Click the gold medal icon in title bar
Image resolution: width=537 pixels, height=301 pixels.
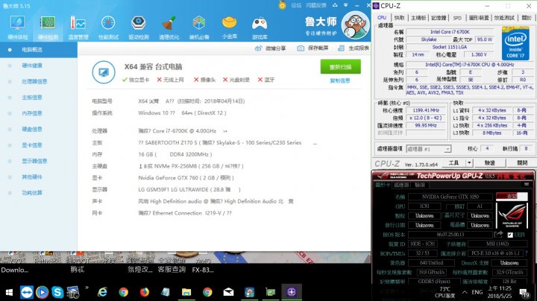pyautogui.click(x=282, y=4)
